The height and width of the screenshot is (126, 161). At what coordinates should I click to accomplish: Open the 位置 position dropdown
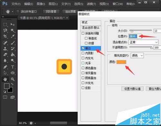tap(135, 36)
